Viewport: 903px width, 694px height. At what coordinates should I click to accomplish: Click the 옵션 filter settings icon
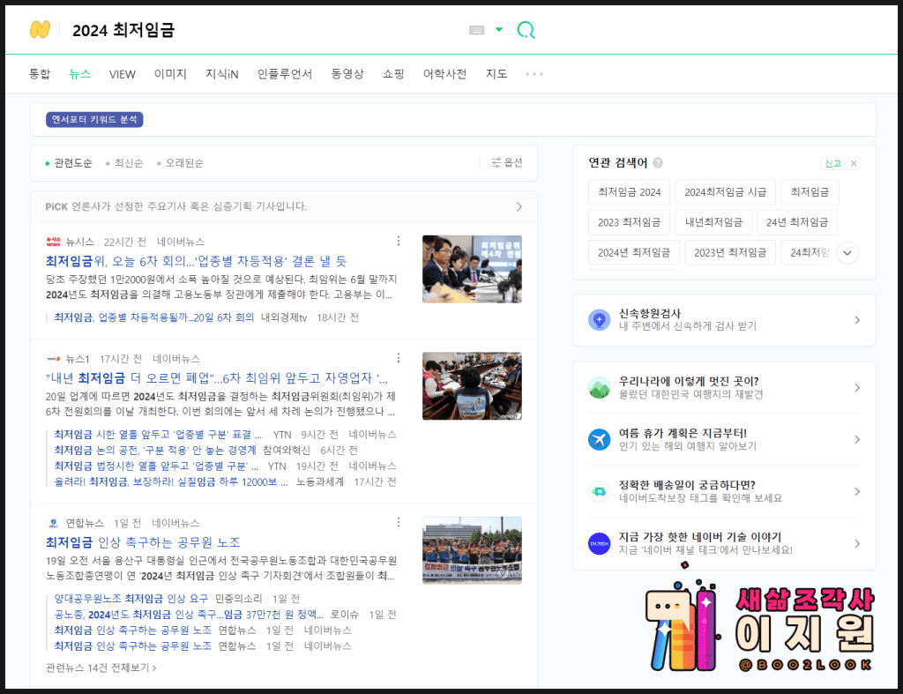tap(496, 162)
